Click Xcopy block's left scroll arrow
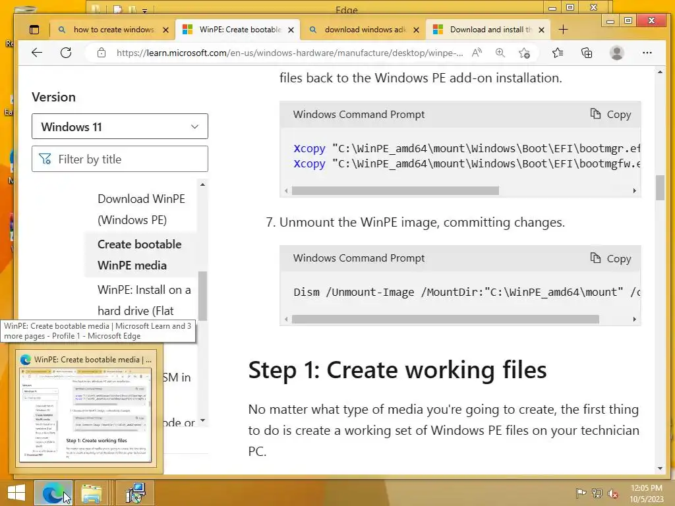This screenshot has width=675, height=506. [286, 190]
